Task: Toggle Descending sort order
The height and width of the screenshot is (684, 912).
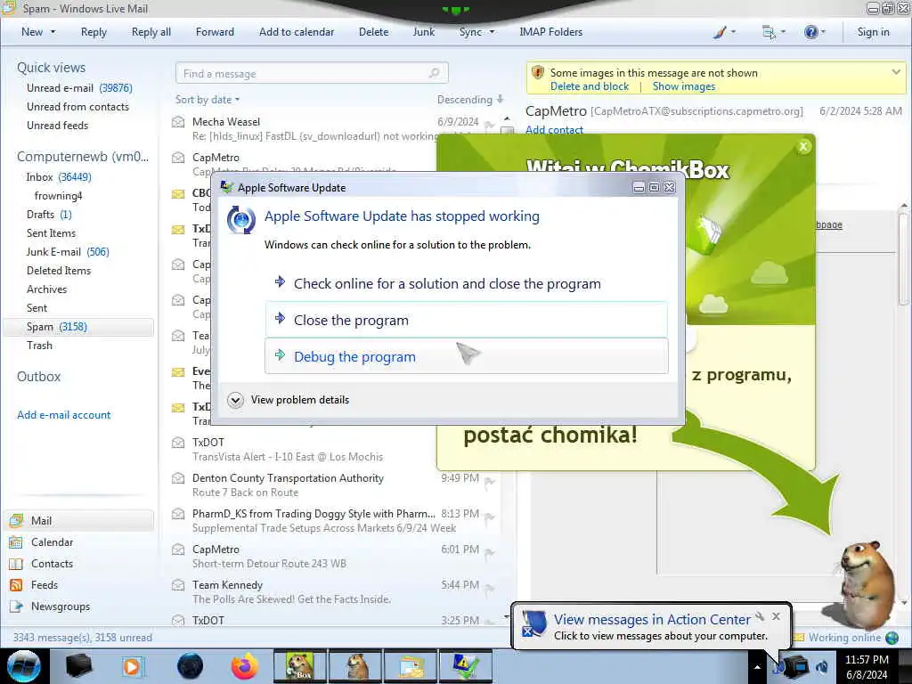Action: 470,100
